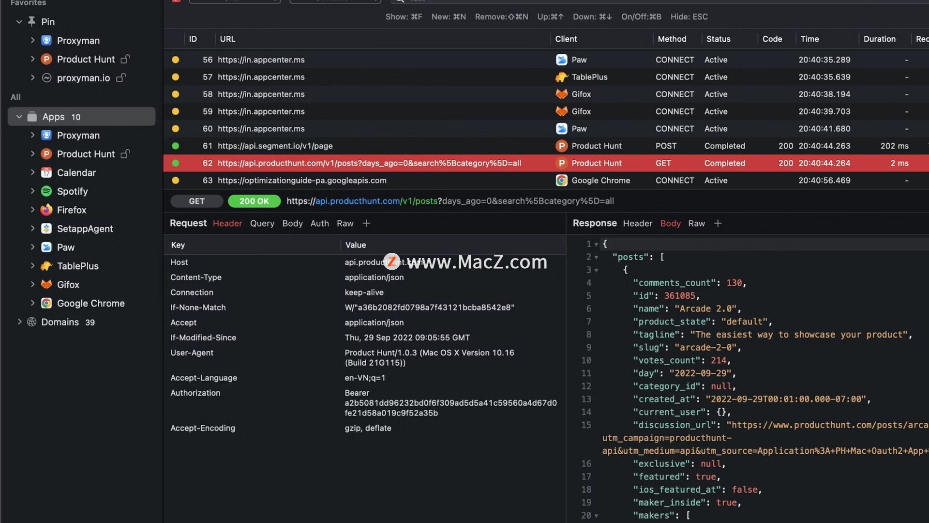
Task: Expand the "makers" array on line 20
Action: [596, 516]
